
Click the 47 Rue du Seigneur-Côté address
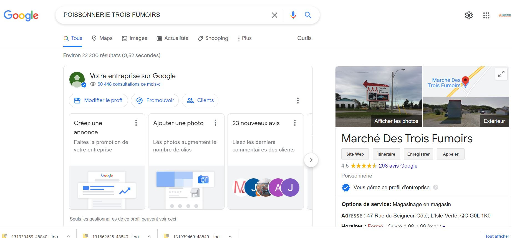click(x=429, y=216)
